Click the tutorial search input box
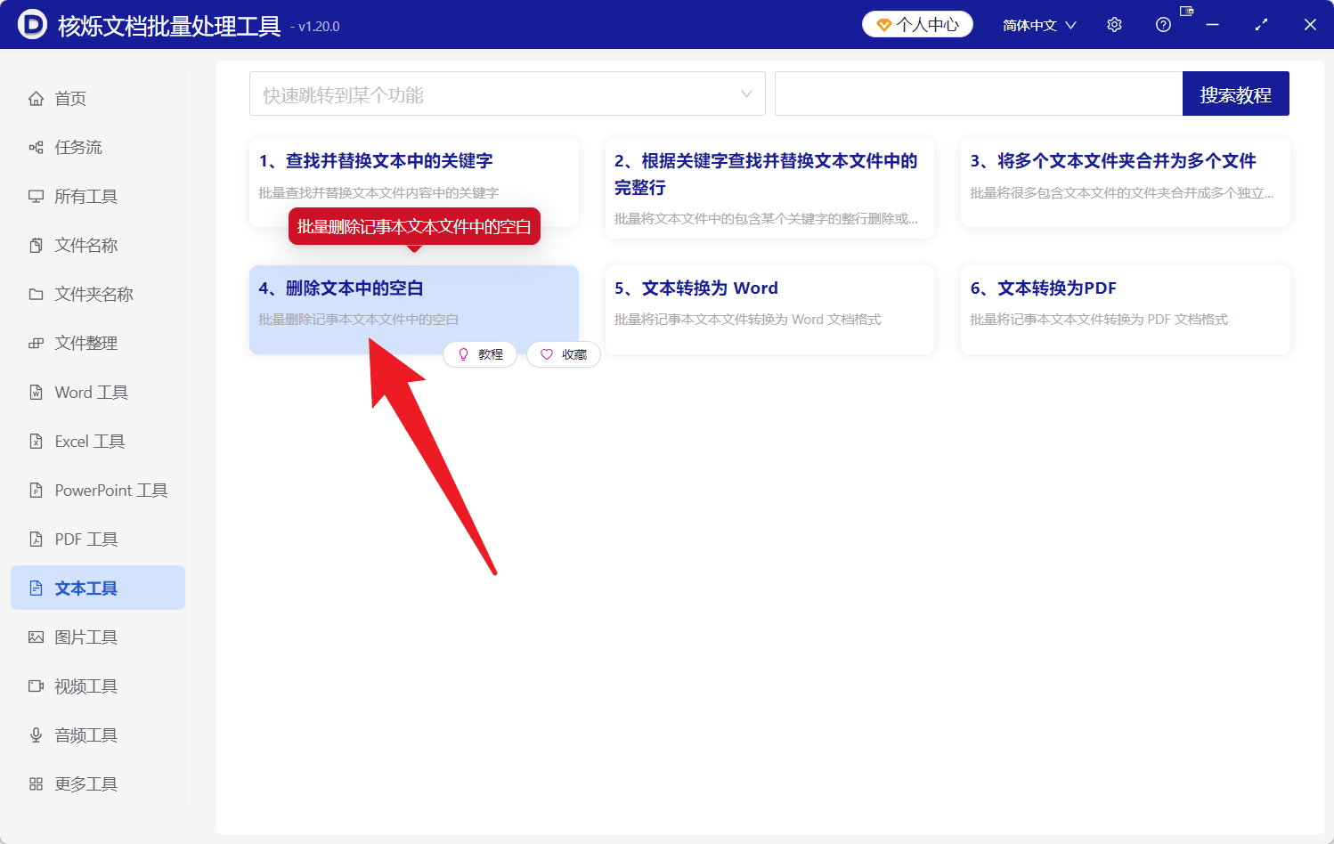 pyautogui.click(x=978, y=93)
